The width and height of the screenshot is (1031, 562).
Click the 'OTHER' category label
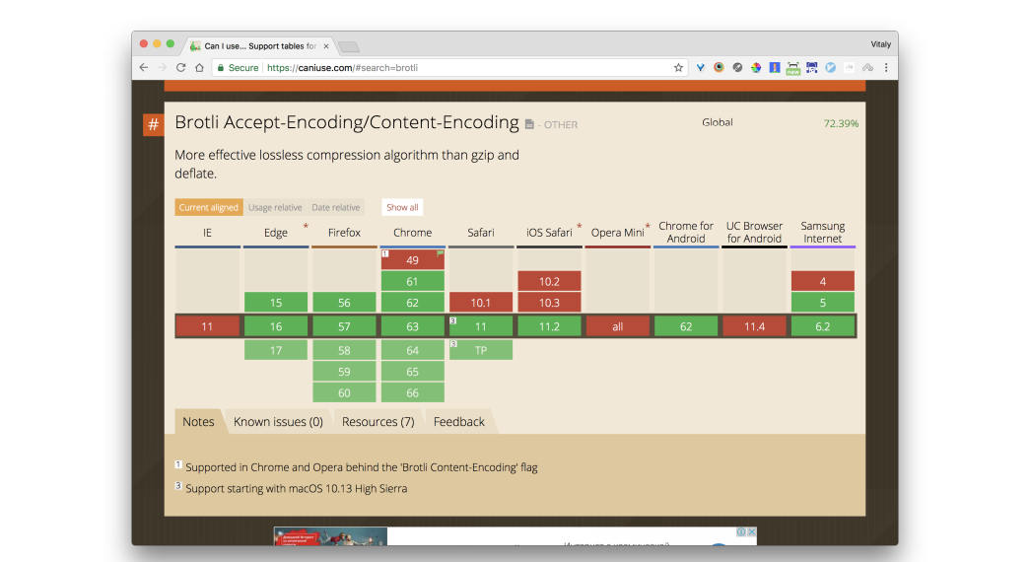coord(560,125)
